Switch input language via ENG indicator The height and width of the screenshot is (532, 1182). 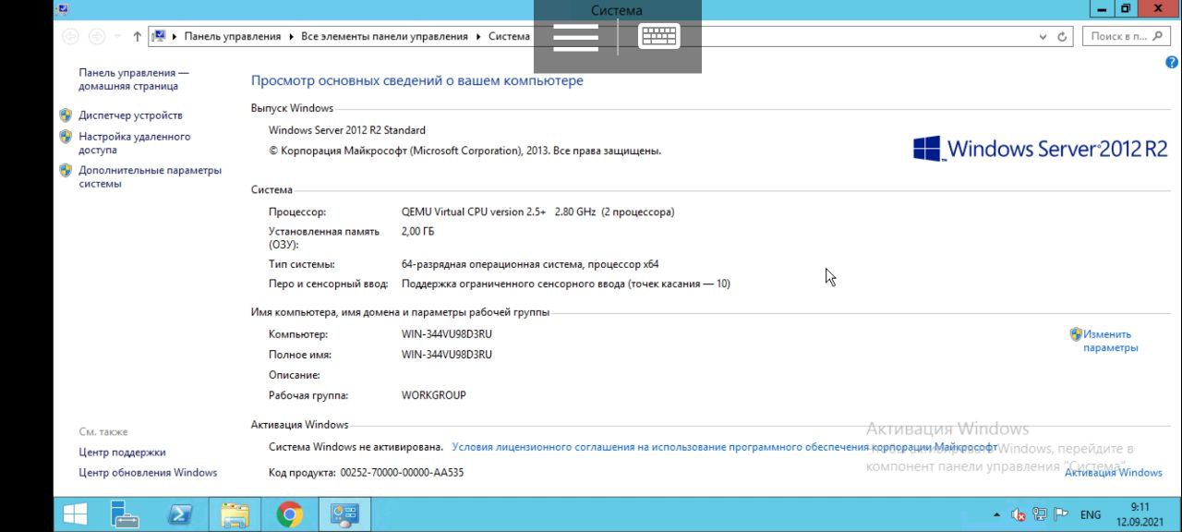tap(1091, 515)
